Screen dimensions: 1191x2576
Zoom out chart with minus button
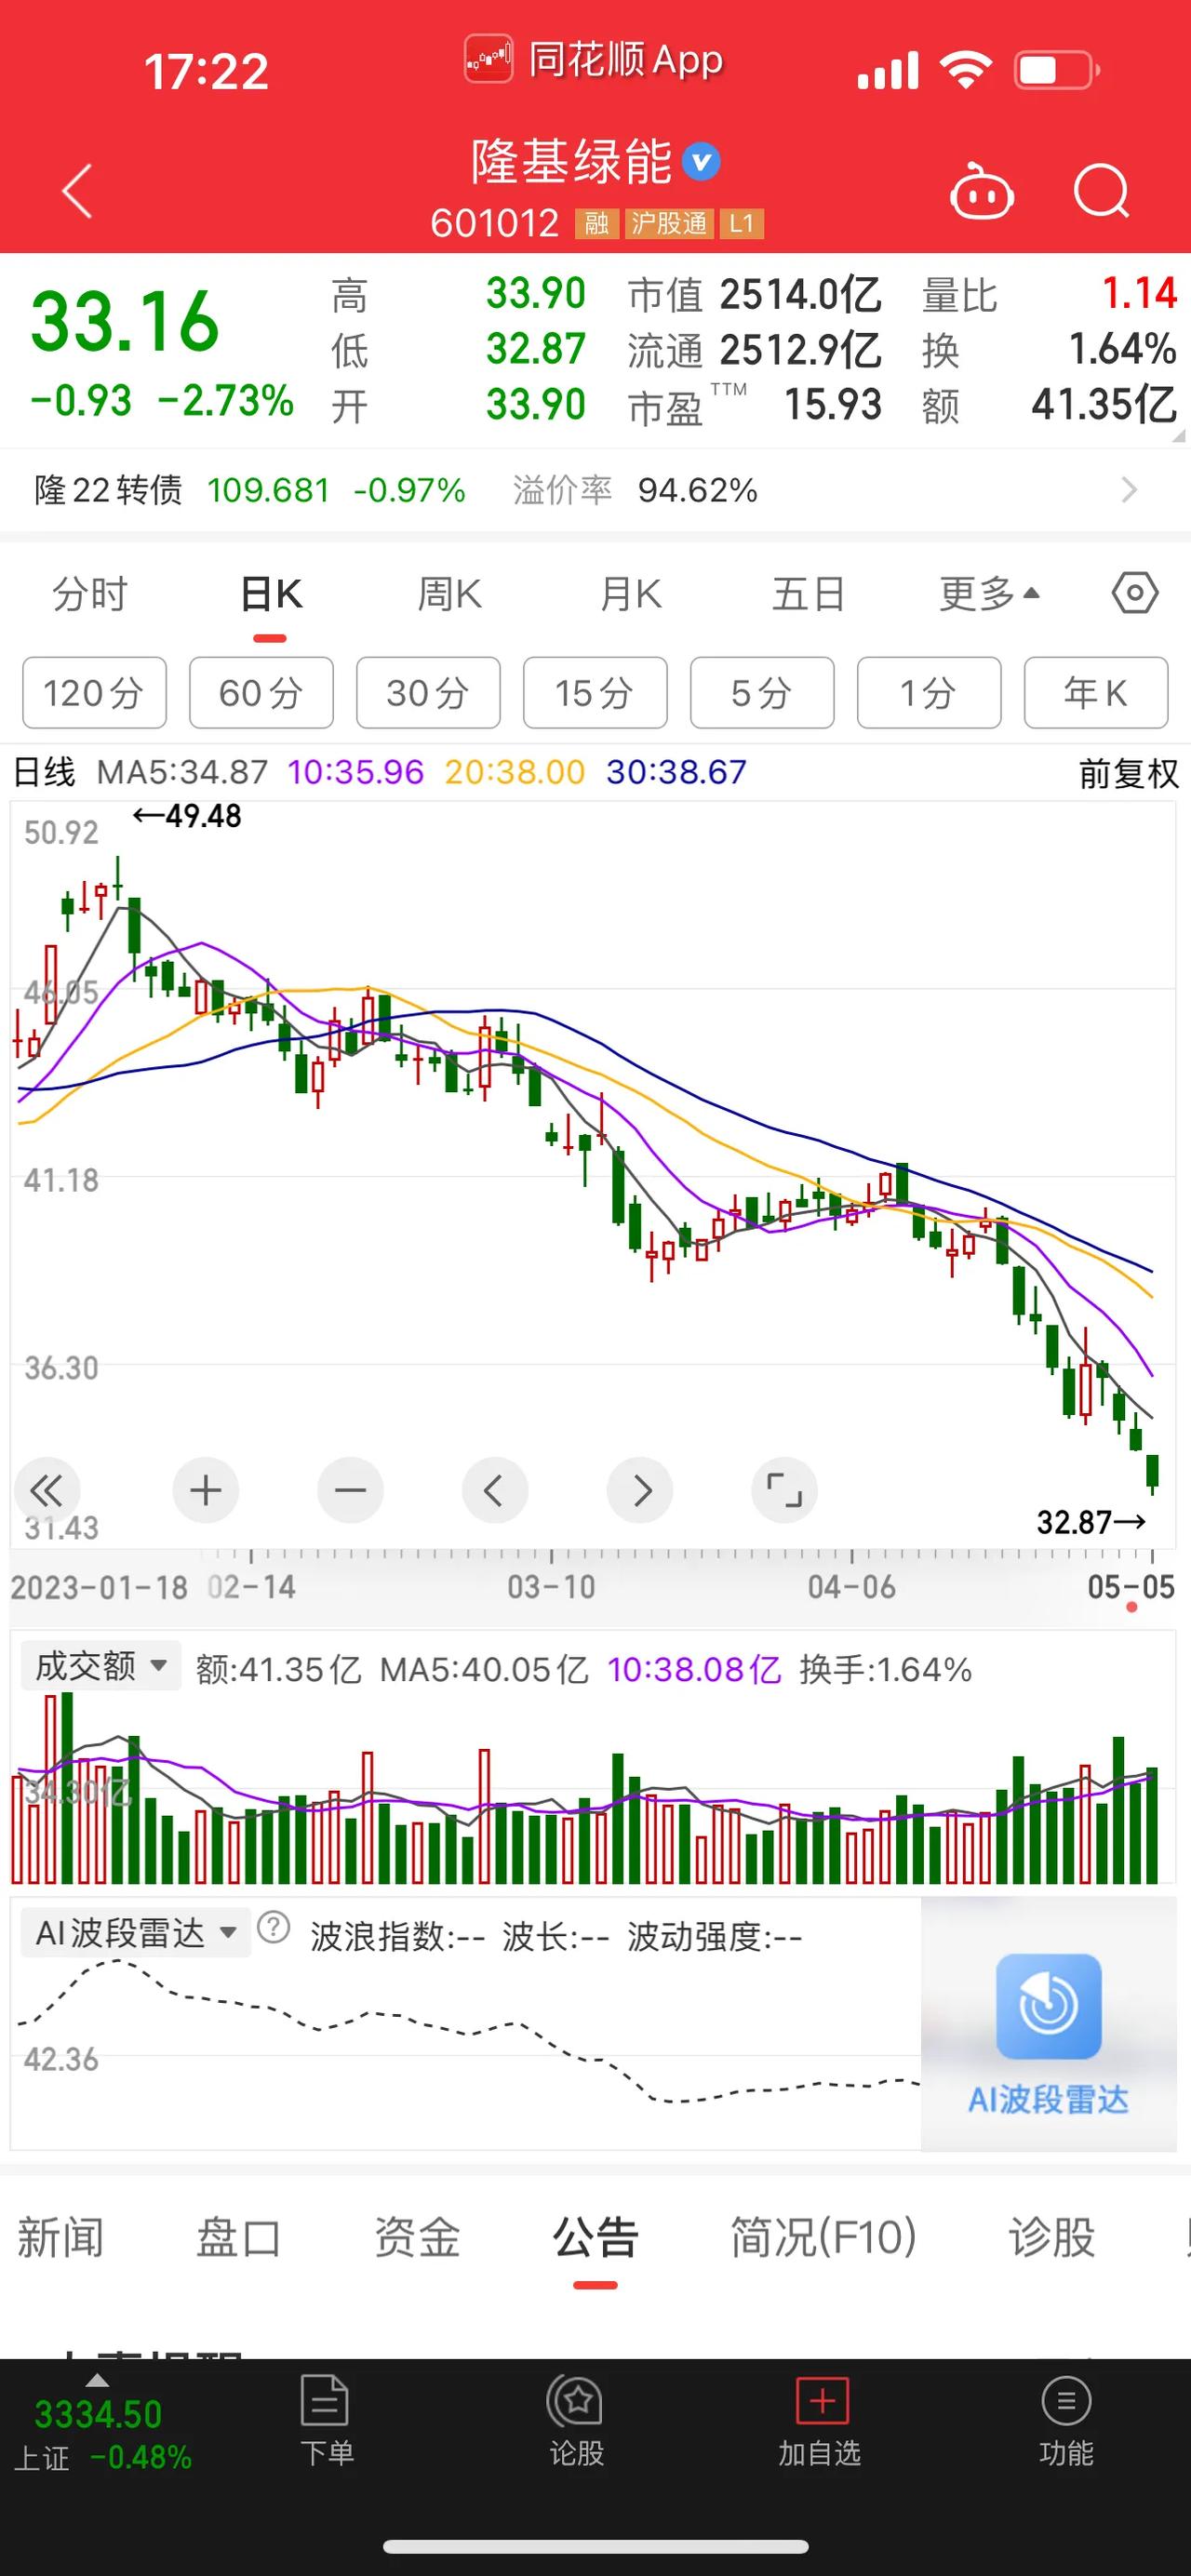[x=350, y=1490]
